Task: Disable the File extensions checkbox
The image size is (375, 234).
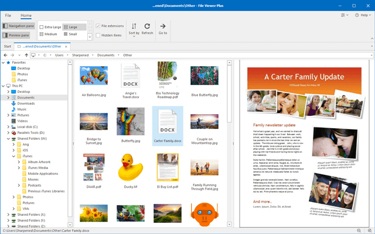Action: (x=98, y=26)
